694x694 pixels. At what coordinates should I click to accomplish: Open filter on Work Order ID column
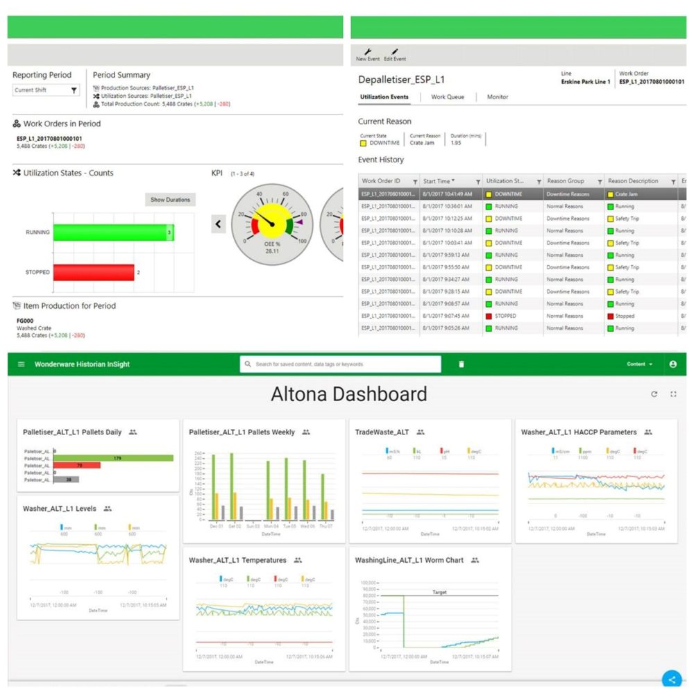pos(415,182)
